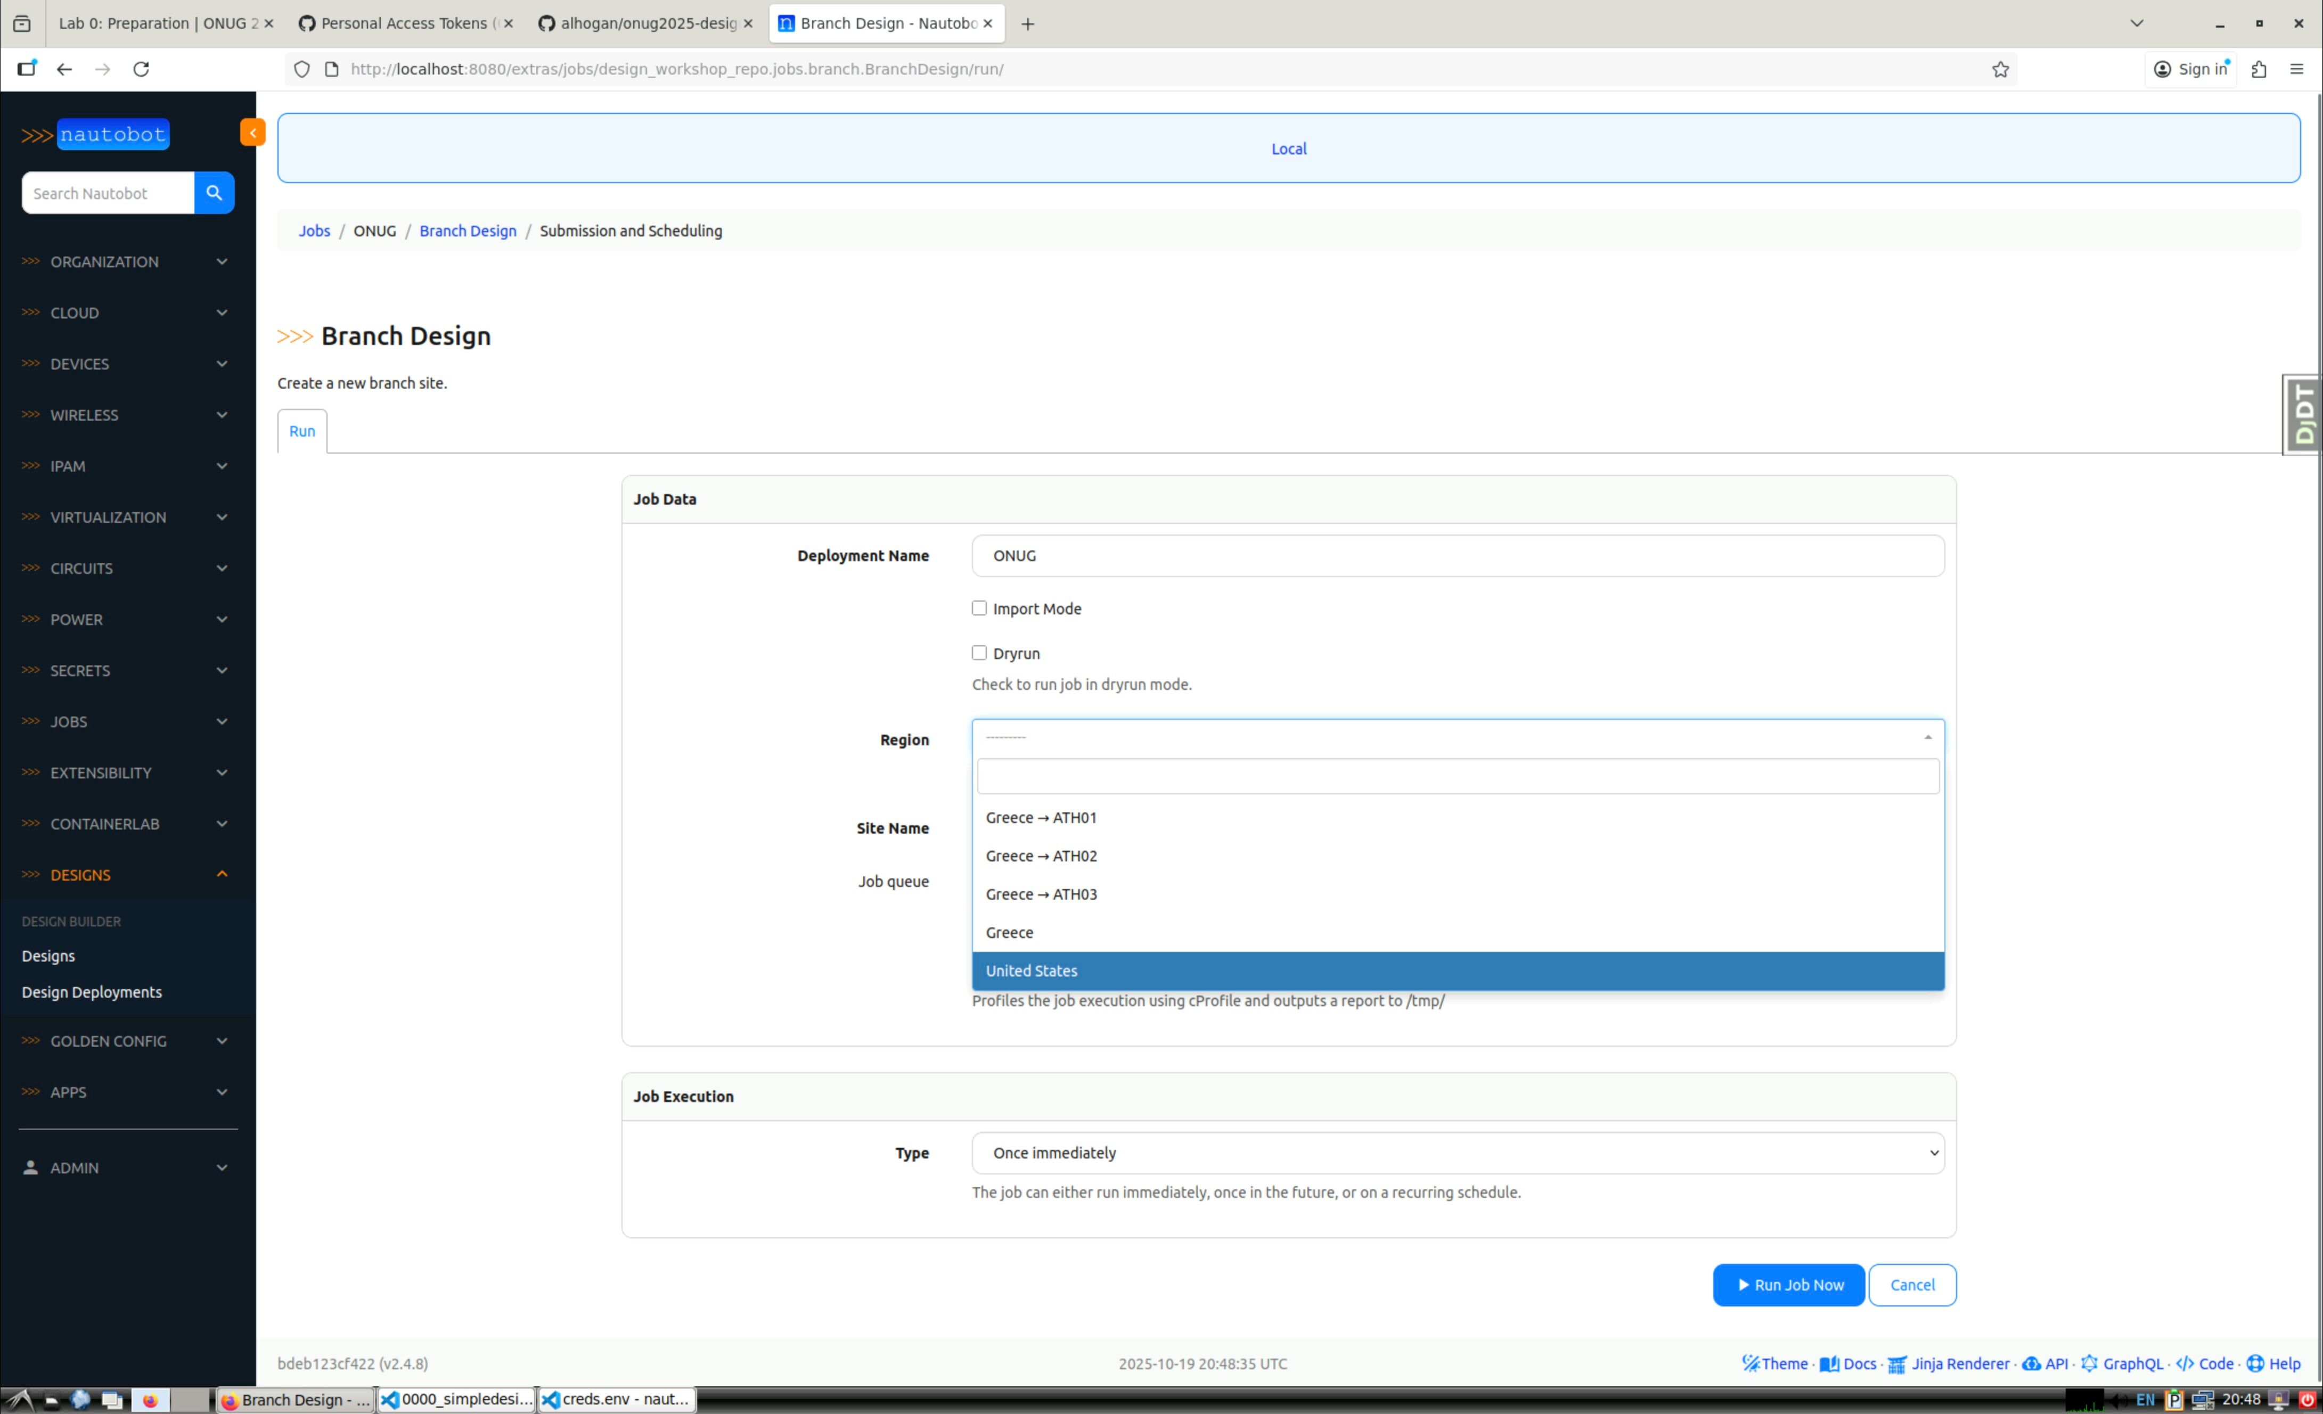Enable the Import Mode checkbox

pos(979,608)
